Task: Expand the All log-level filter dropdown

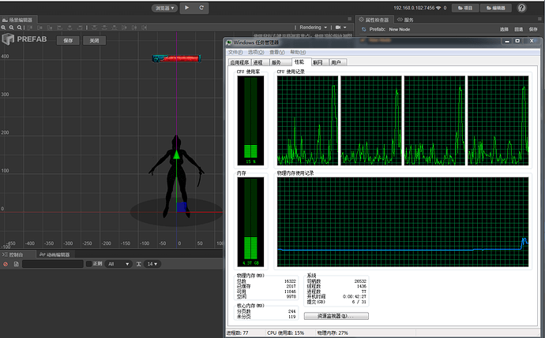Action: point(117,264)
